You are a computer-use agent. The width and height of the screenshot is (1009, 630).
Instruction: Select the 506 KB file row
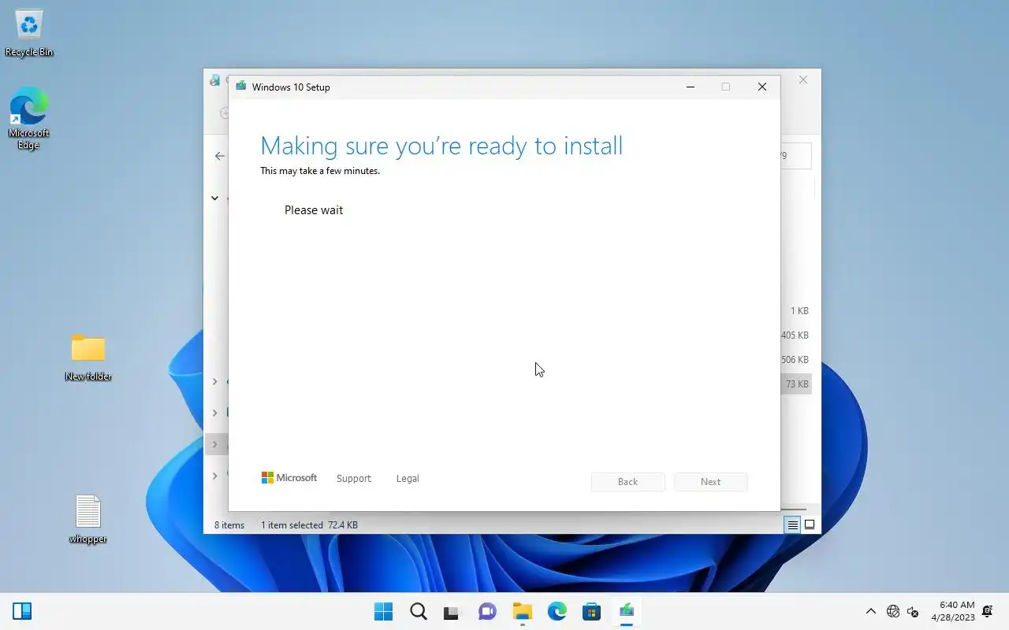[x=795, y=360]
